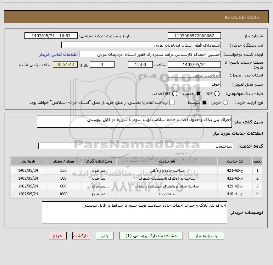The height and width of the screenshot is (265, 273).
Task: Click the تاریخ نیاز column header
Action: 28,161
